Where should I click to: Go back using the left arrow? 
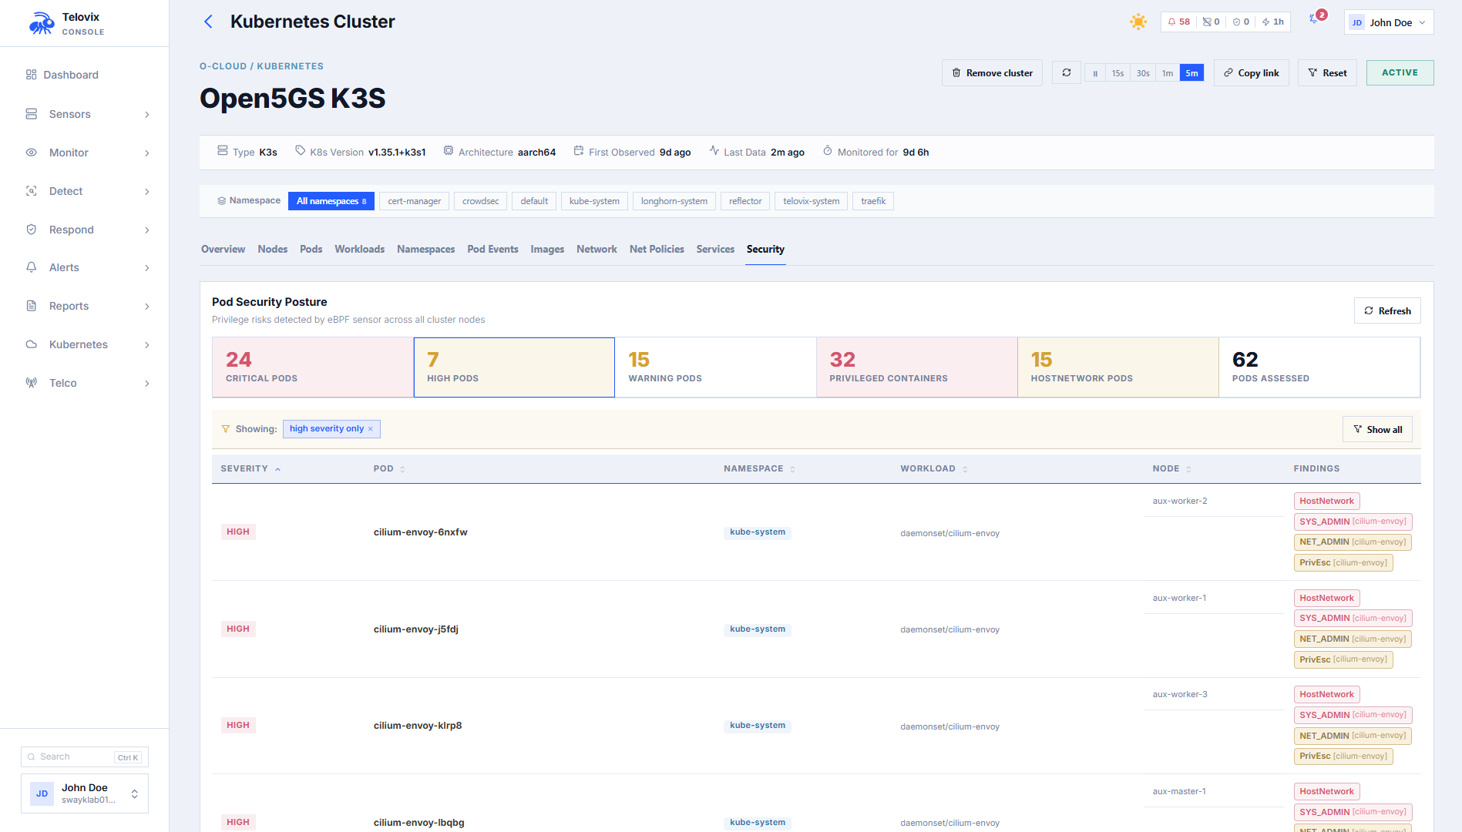[x=208, y=22]
